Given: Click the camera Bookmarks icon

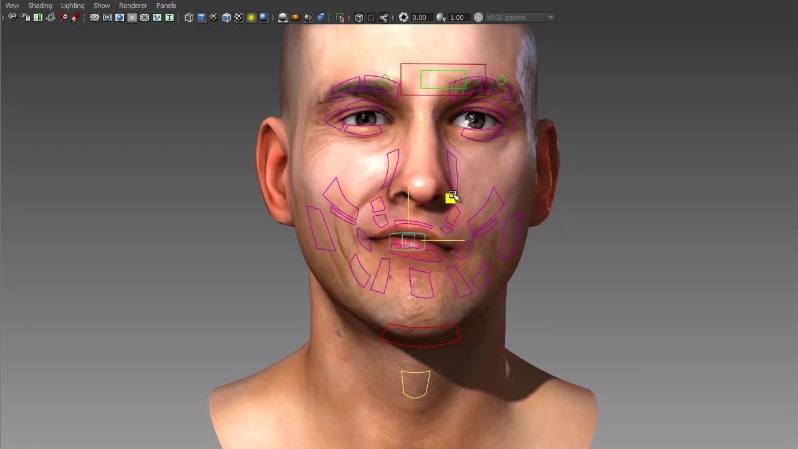Looking at the screenshot, I should coord(38,17).
